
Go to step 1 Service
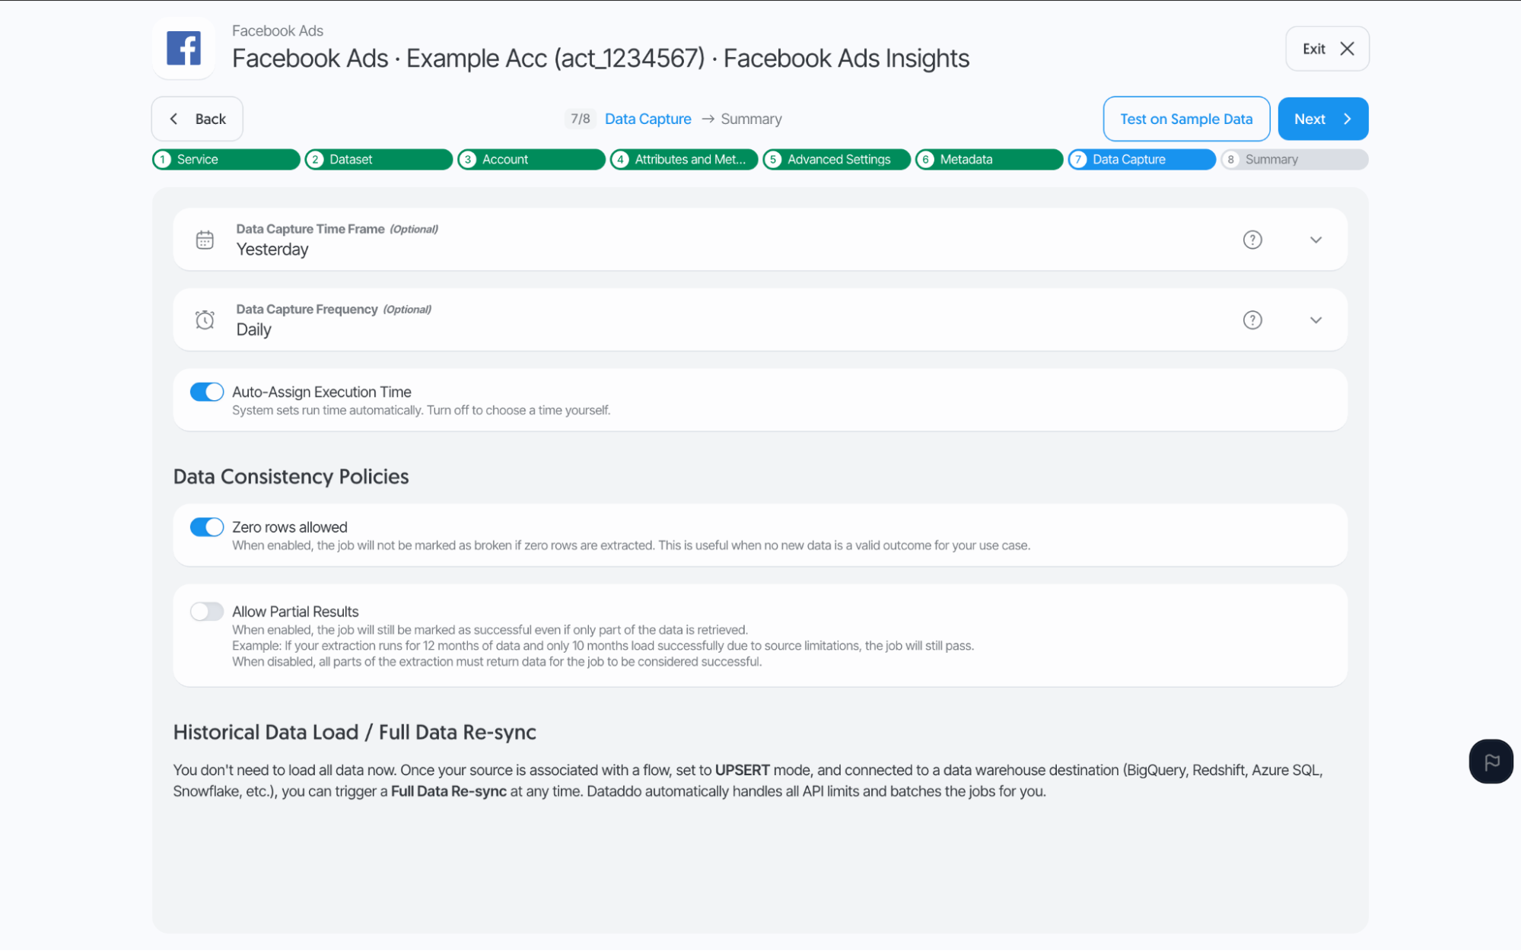(226, 159)
